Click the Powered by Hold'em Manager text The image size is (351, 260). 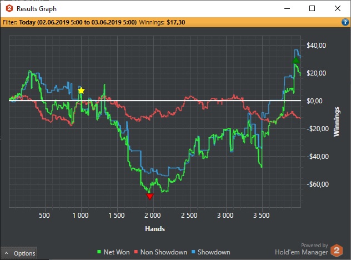pyautogui.click(x=302, y=249)
